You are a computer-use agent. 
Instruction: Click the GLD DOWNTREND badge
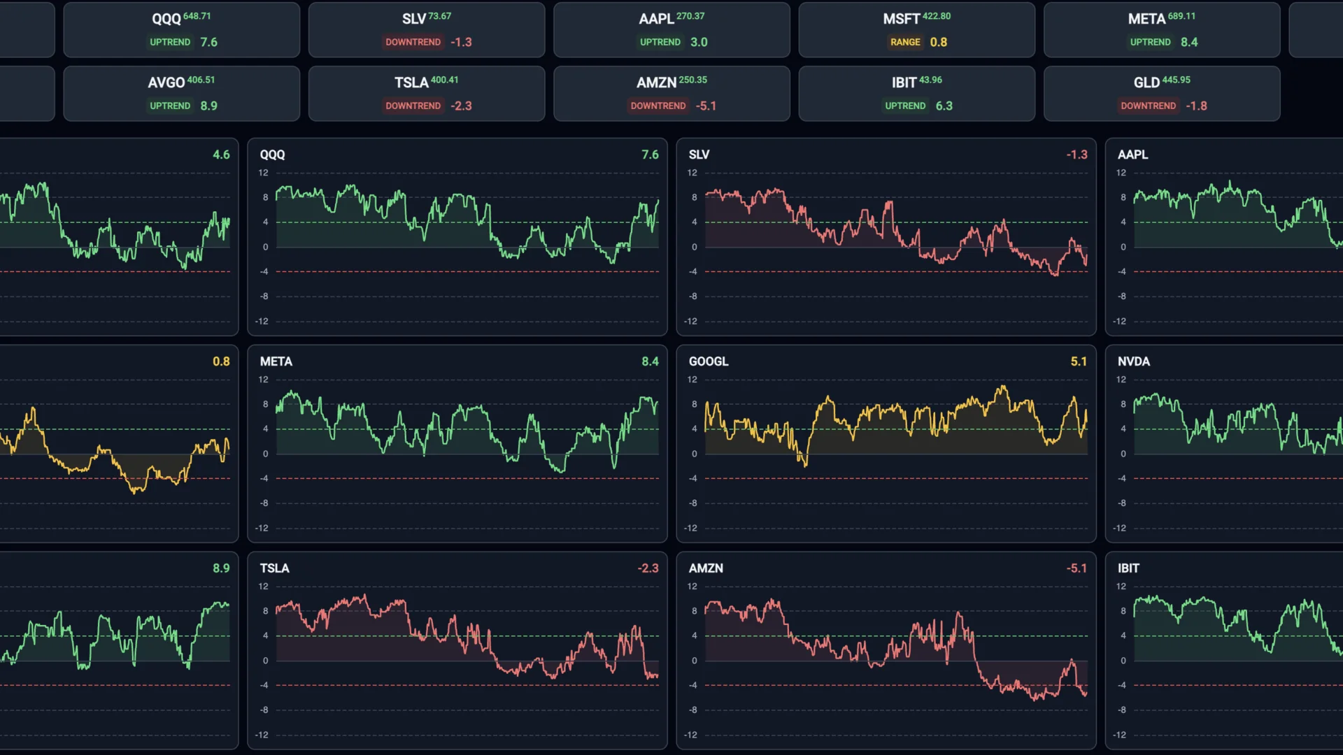[x=1148, y=106]
